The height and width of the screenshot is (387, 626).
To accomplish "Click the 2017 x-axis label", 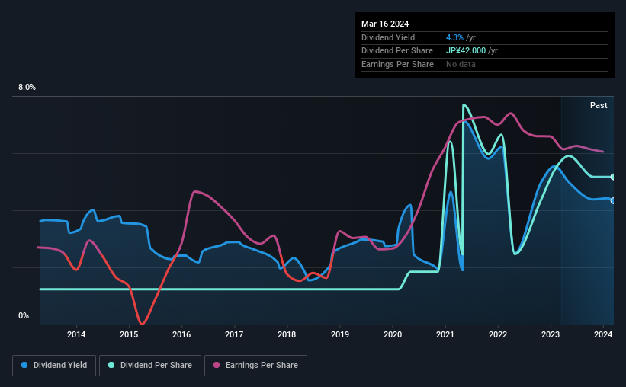I will tap(234, 334).
